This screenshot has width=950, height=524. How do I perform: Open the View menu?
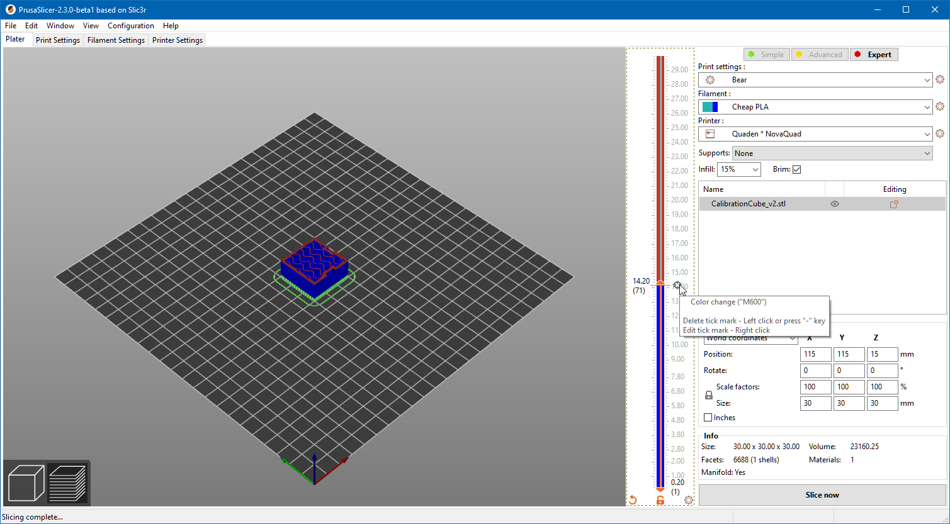pos(91,26)
